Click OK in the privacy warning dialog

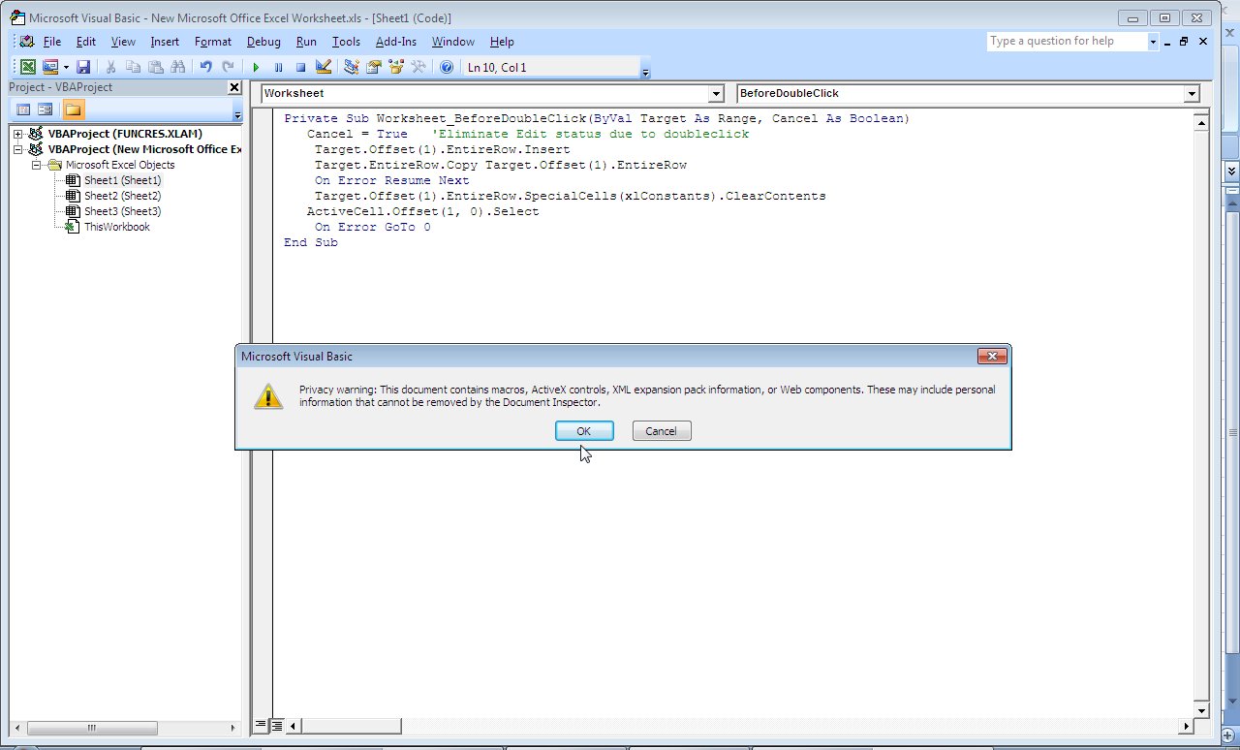click(584, 431)
